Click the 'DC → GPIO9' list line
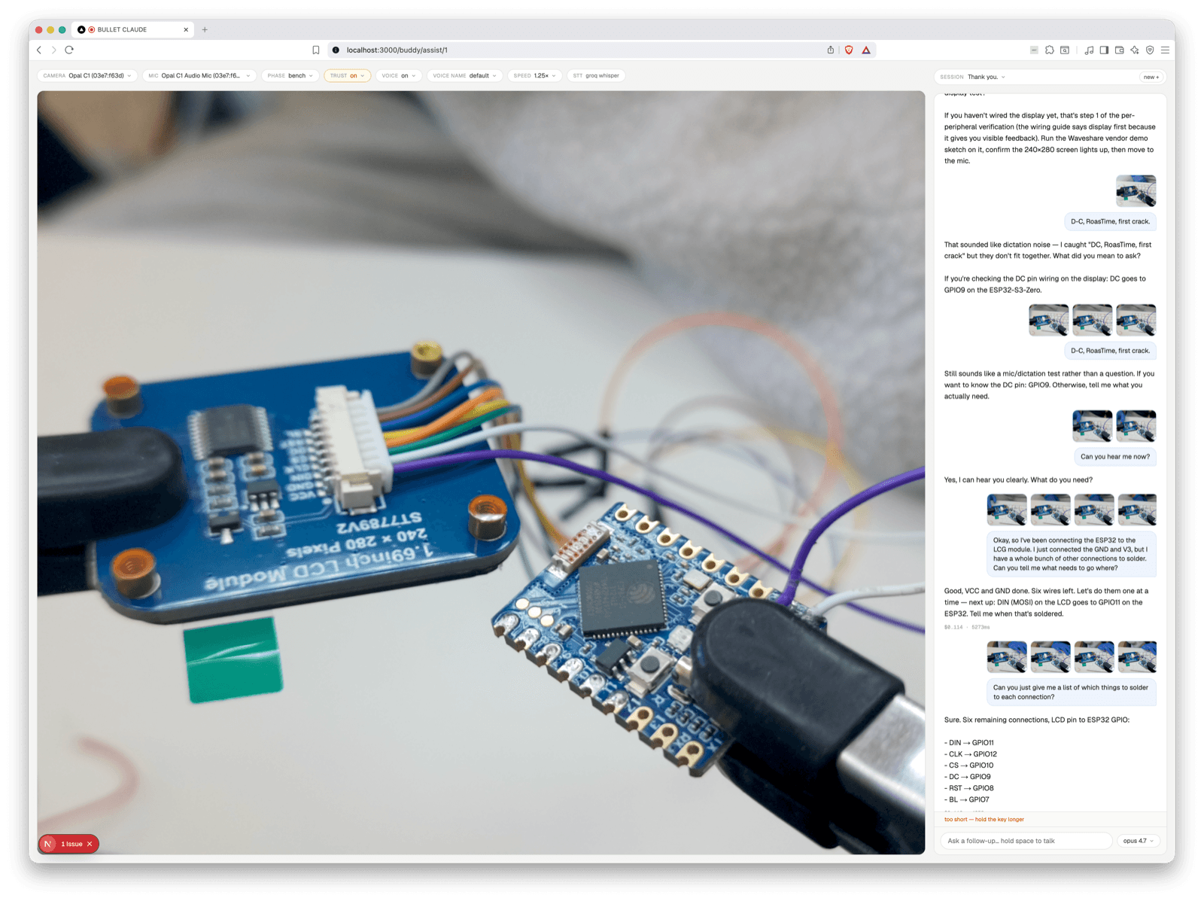Viewport: 1204px width, 901px height. click(968, 777)
